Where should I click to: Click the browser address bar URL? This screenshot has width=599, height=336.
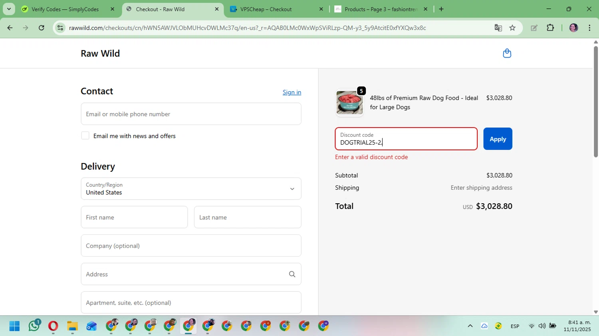coord(248,28)
